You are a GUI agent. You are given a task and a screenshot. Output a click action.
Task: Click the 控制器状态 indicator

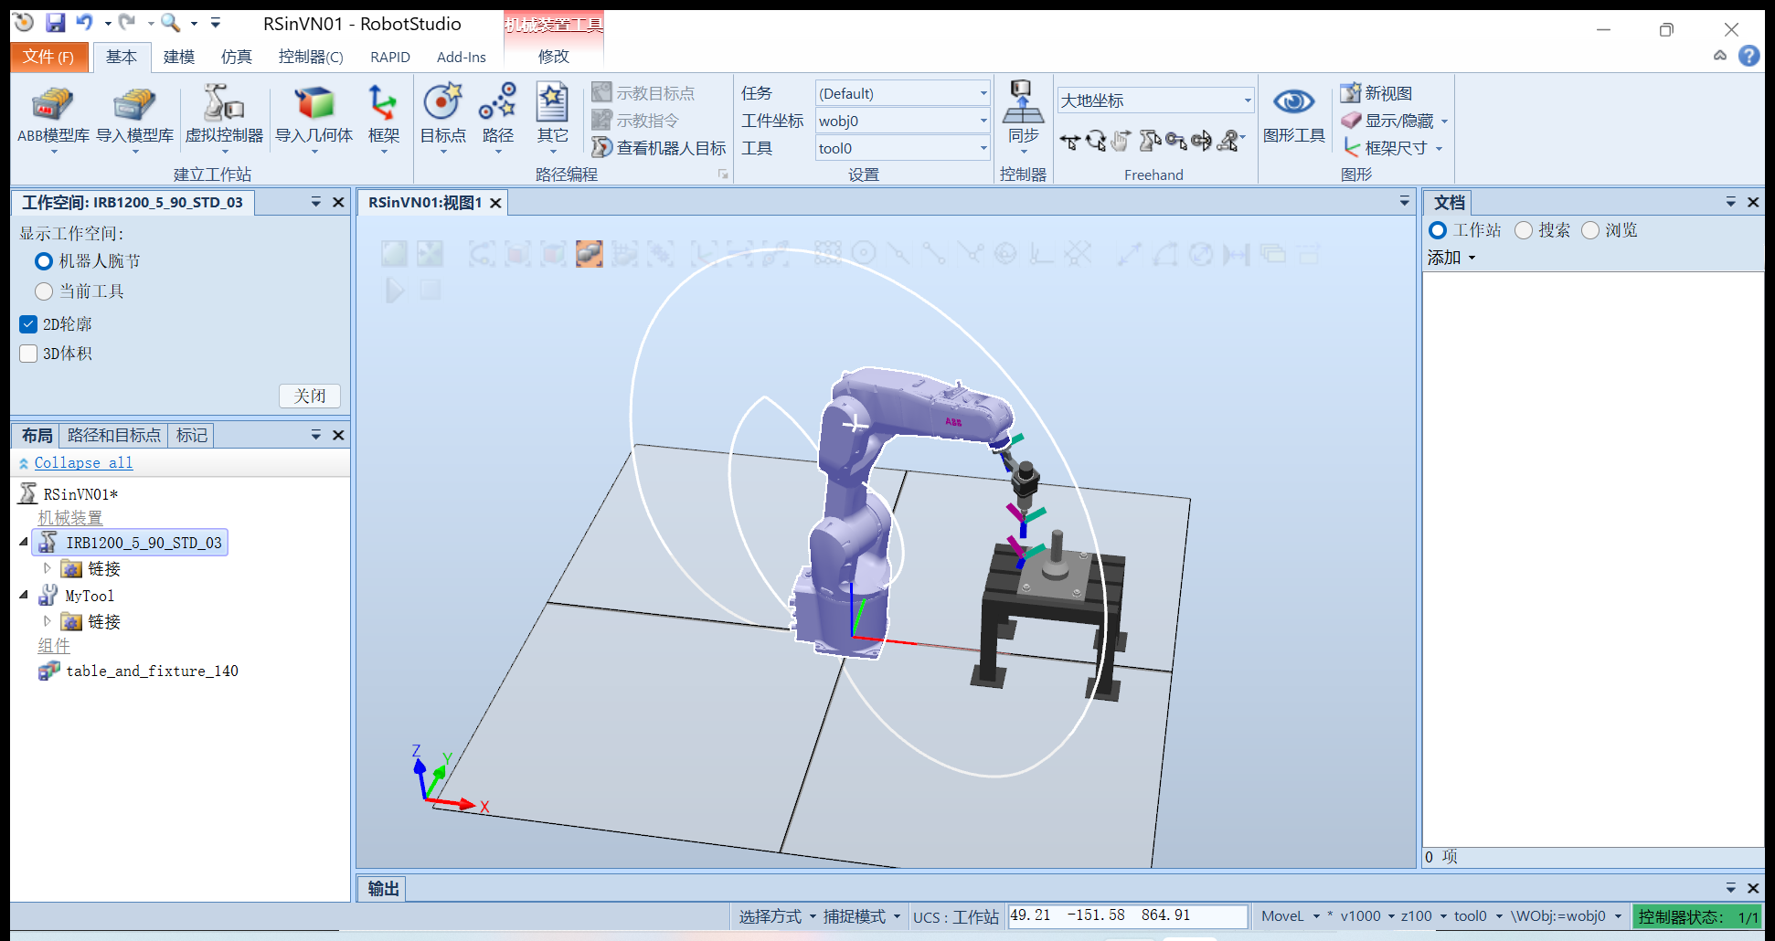tap(1697, 916)
